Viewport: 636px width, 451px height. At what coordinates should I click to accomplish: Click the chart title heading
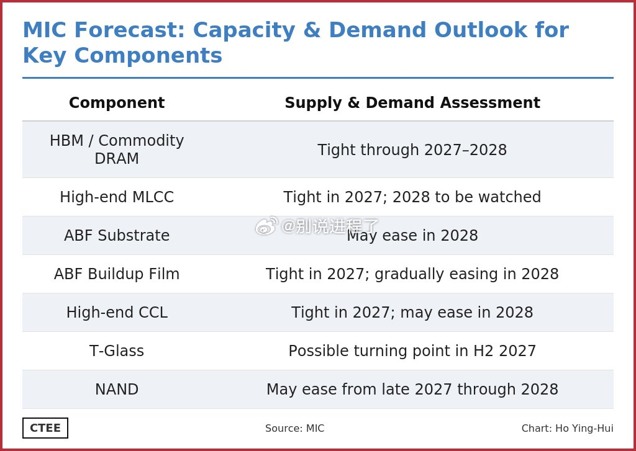pyautogui.click(x=296, y=42)
